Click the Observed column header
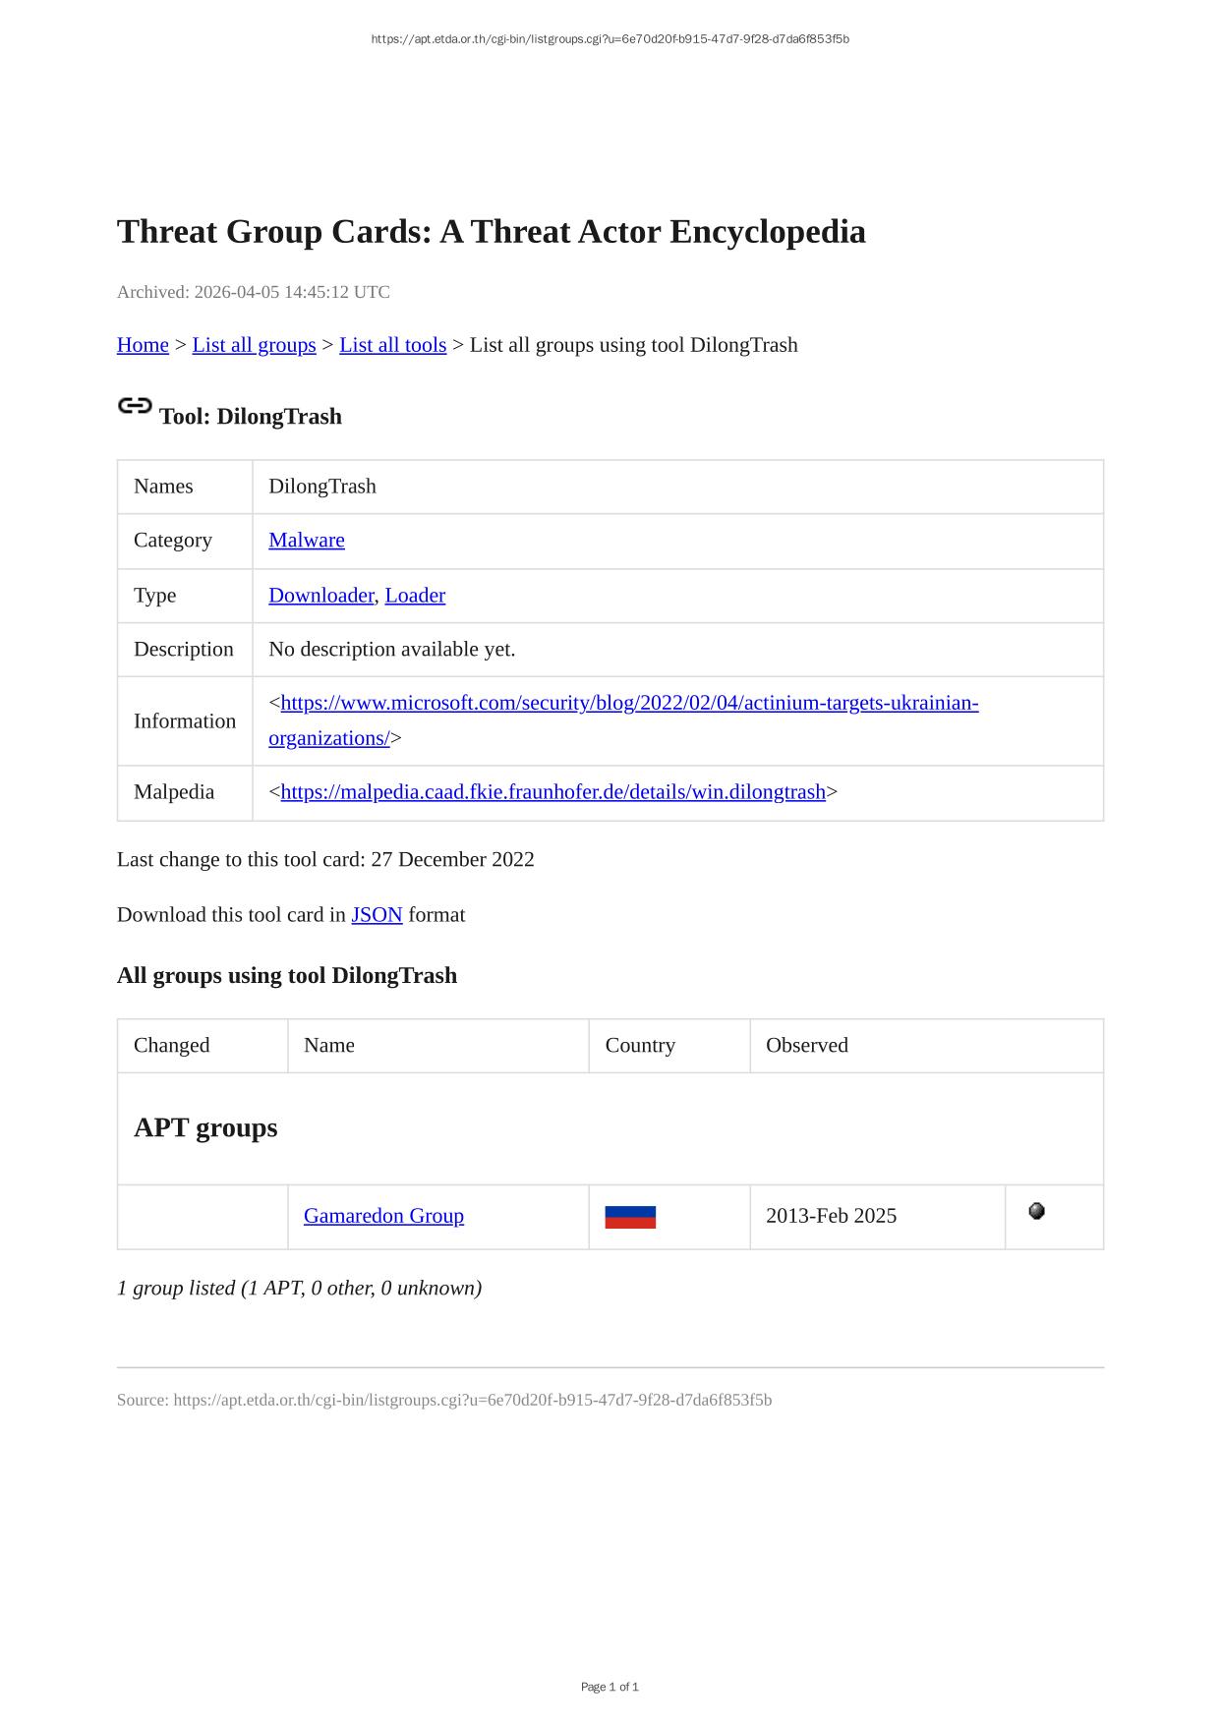The width and height of the screenshot is (1221, 1726). tap(806, 1046)
